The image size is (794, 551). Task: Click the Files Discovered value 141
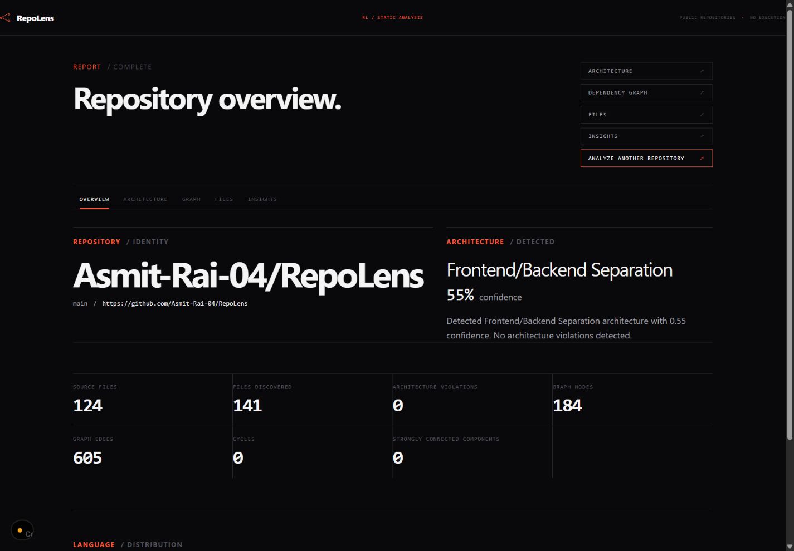click(x=247, y=405)
